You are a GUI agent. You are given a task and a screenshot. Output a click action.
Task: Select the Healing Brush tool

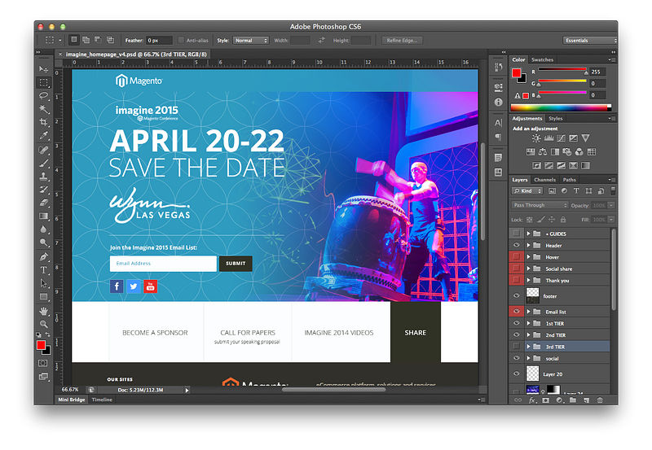pos(43,150)
